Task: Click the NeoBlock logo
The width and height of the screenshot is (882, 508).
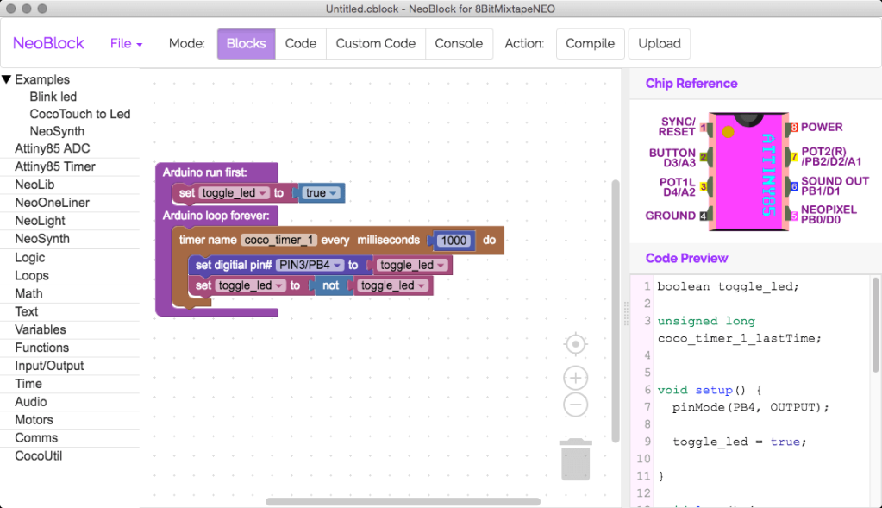Action: (48, 43)
